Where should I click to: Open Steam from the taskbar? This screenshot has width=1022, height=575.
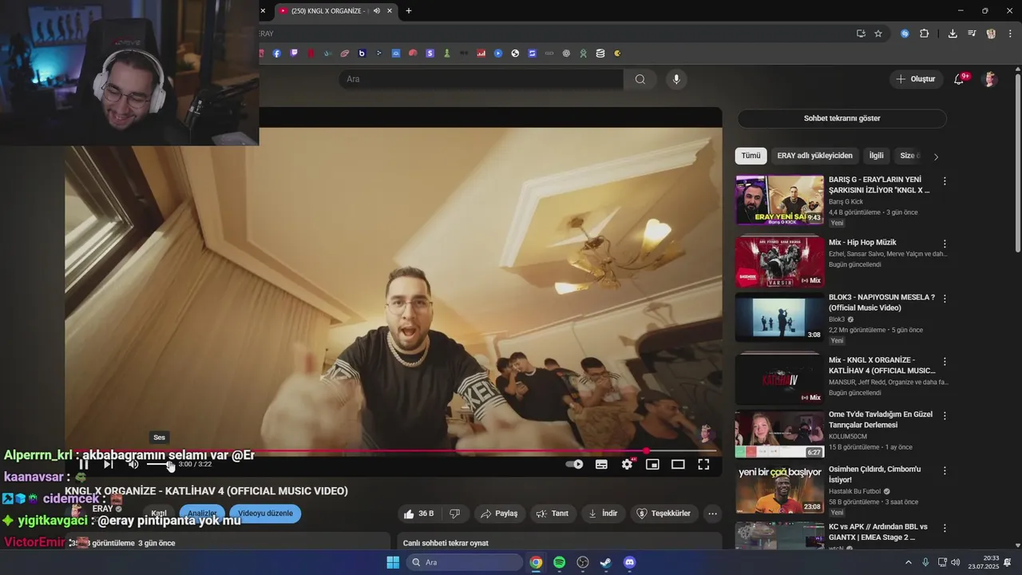coord(606,562)
